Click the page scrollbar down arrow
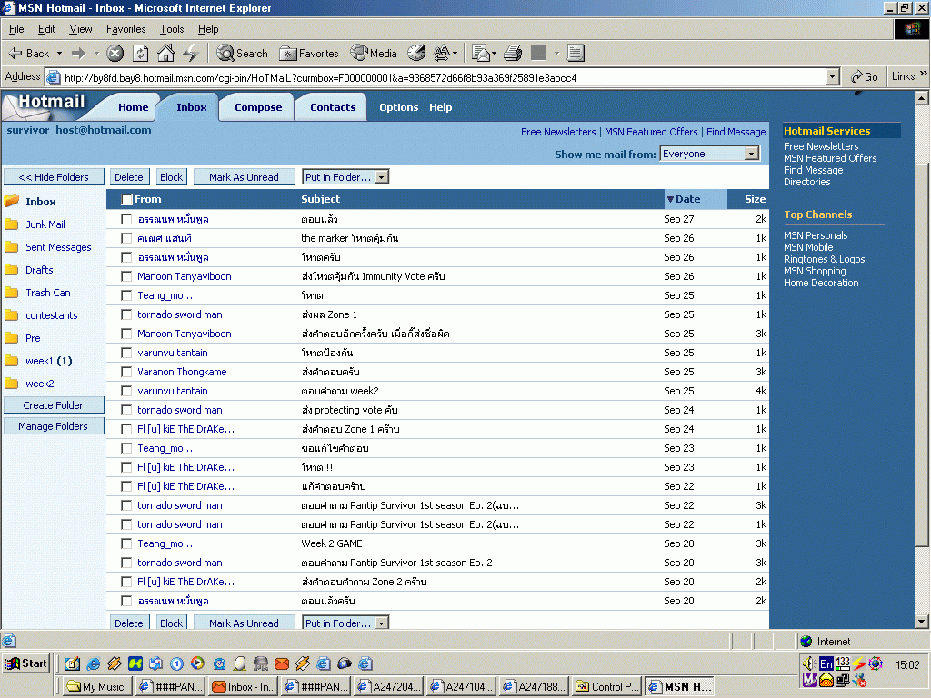The height and width of the screenshot is (698, 931). click(x=922, y=622)
